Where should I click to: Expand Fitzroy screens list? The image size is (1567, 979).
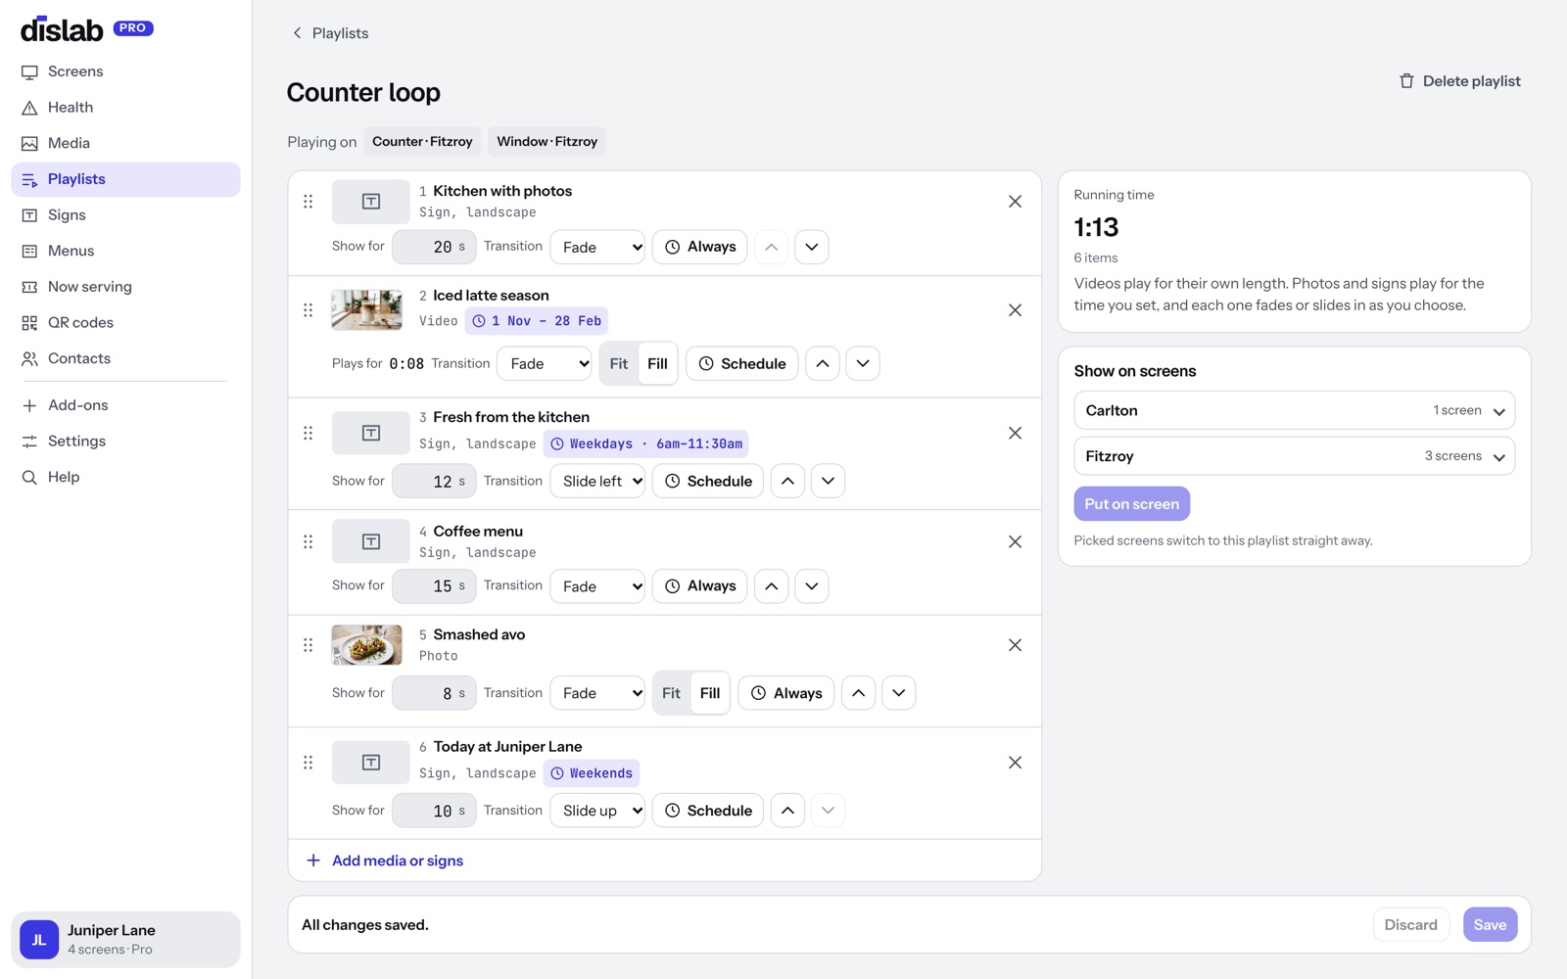[x=1295, y=456]
